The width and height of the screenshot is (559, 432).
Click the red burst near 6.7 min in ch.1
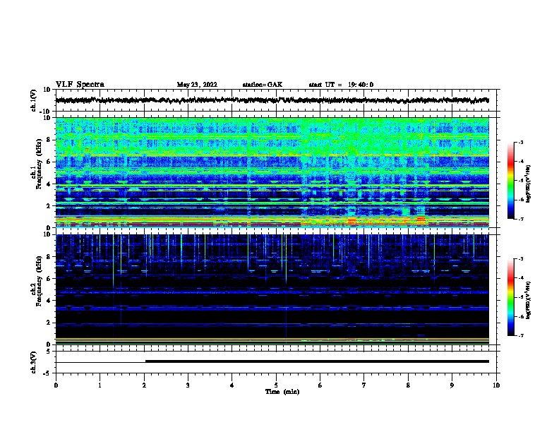[351, 221]
